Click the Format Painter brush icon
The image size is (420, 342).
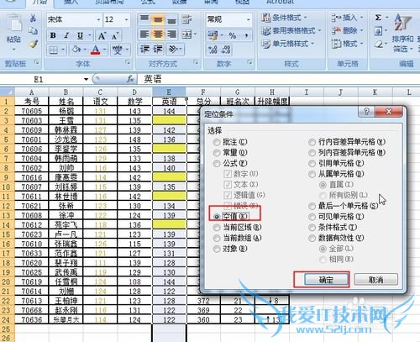[x=34, y=44]
